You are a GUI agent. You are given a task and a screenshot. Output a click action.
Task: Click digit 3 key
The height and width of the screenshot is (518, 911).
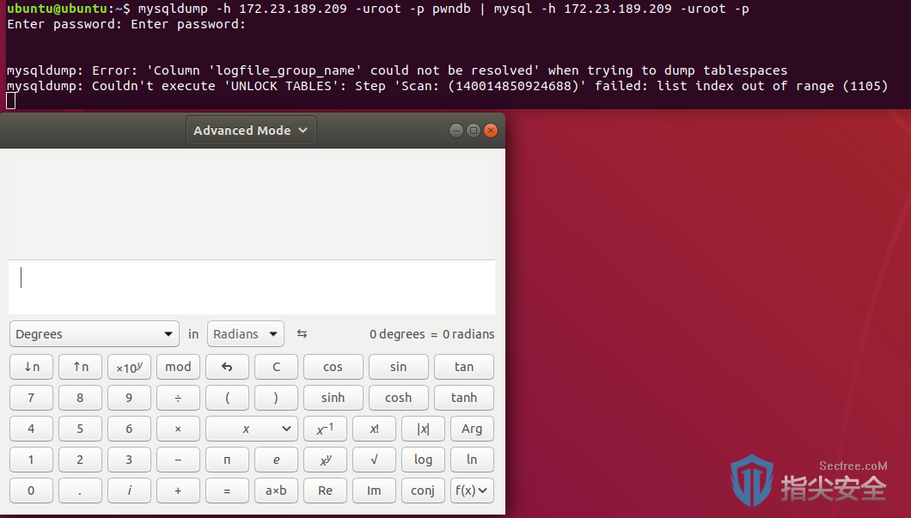coord(129,460)
